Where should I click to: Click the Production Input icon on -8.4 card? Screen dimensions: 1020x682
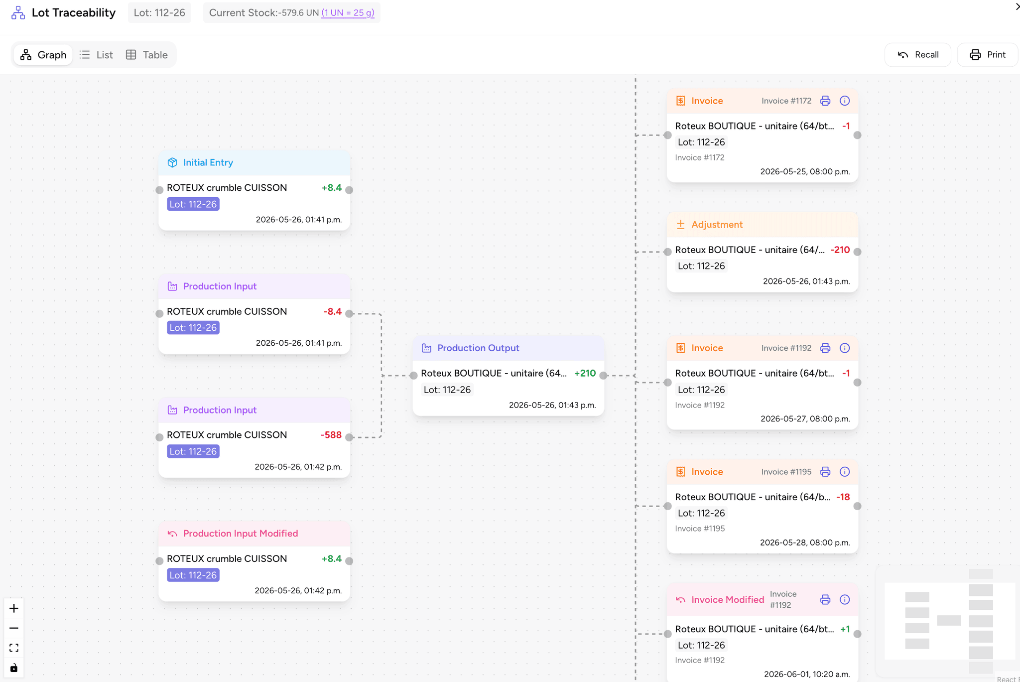tap(172, 286)
